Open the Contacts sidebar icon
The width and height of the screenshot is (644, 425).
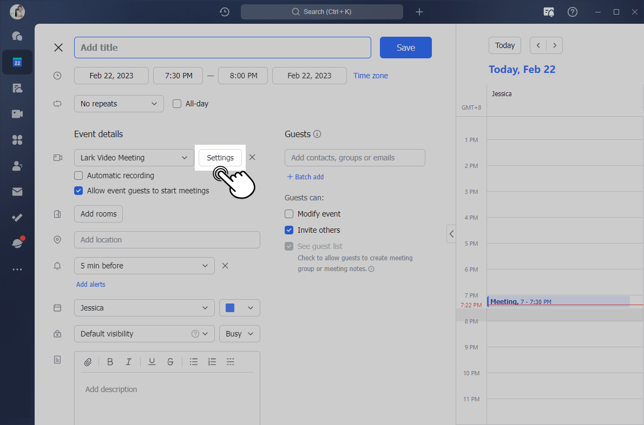coord(17,166)
